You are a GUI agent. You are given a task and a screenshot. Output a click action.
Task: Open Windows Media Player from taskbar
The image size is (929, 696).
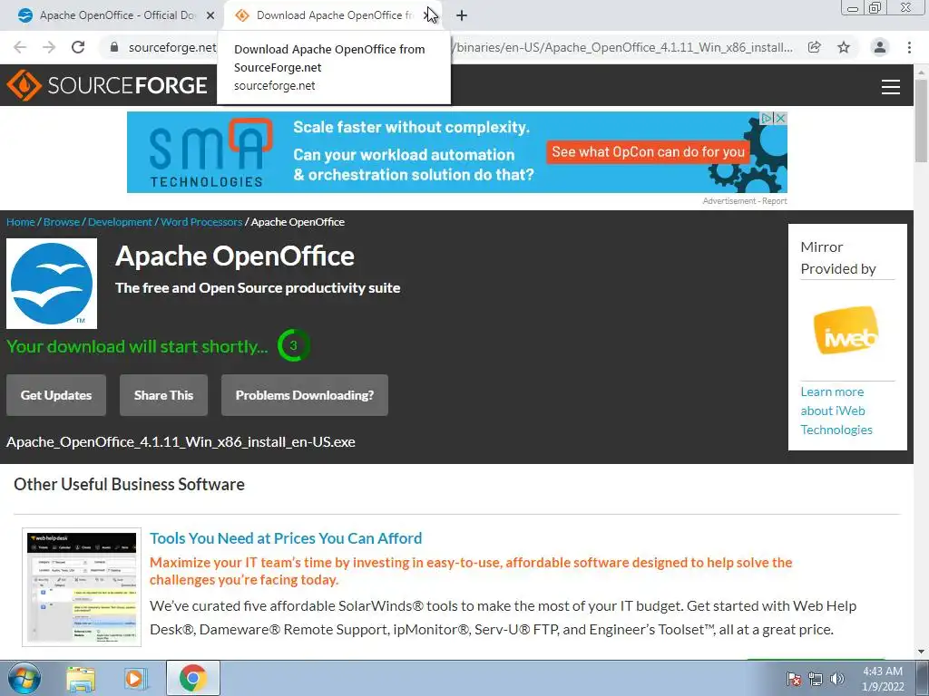click(134, 679)
